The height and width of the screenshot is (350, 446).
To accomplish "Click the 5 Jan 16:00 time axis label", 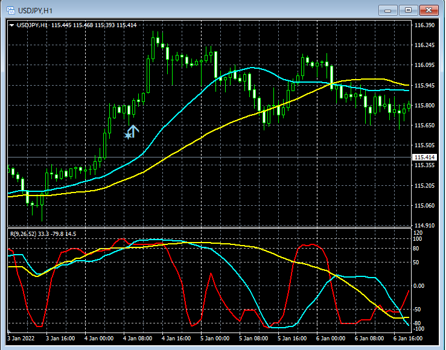I will click(x=292, y=339).
